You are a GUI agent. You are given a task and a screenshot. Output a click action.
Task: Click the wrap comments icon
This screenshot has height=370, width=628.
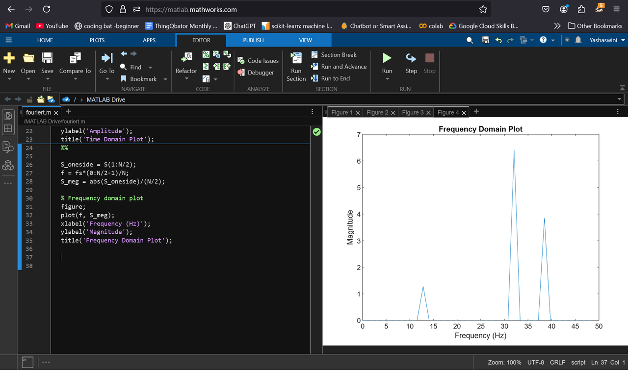coord(227,54)
